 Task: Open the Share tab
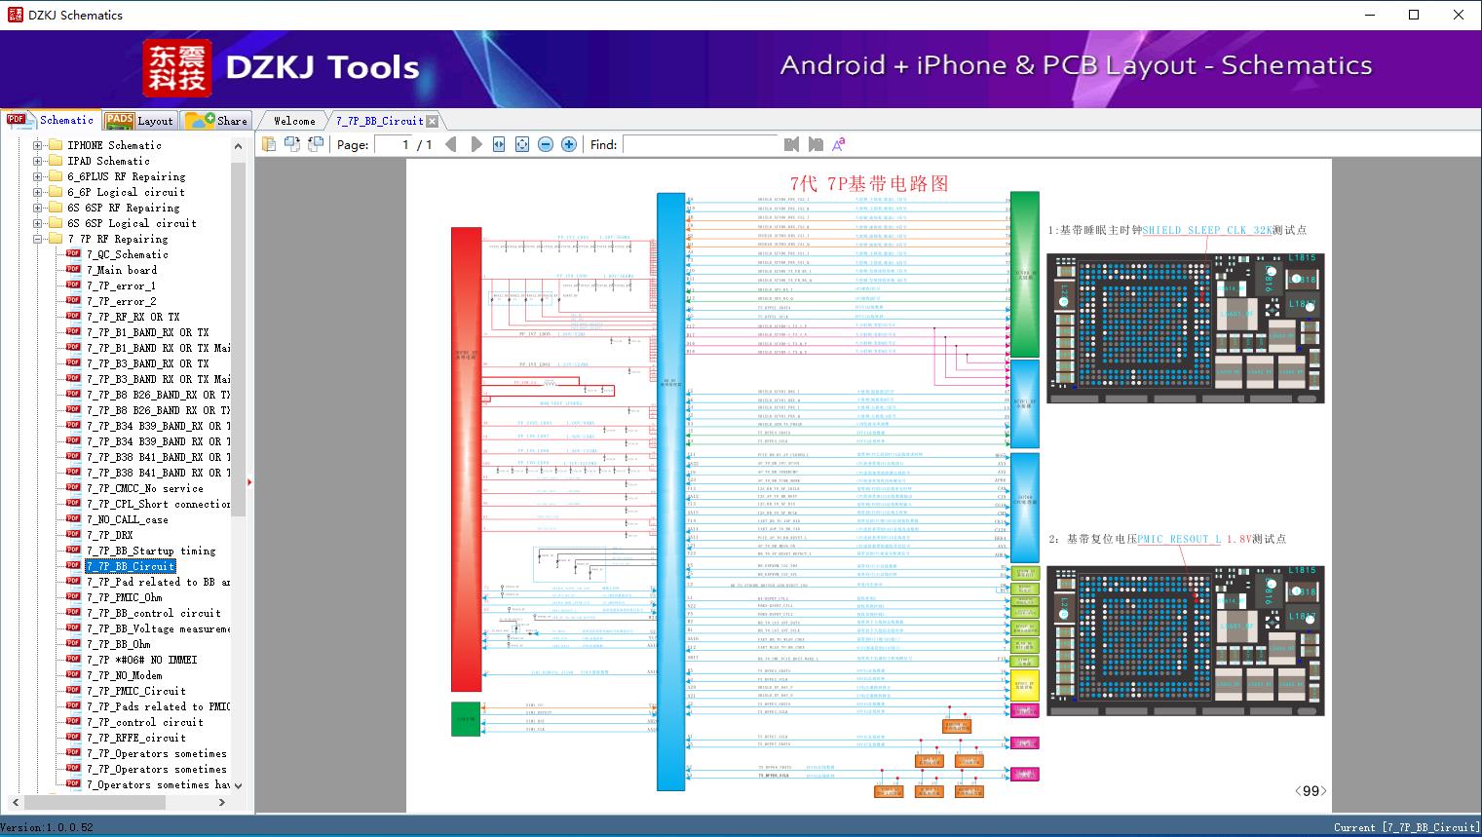tap(216, 121)
